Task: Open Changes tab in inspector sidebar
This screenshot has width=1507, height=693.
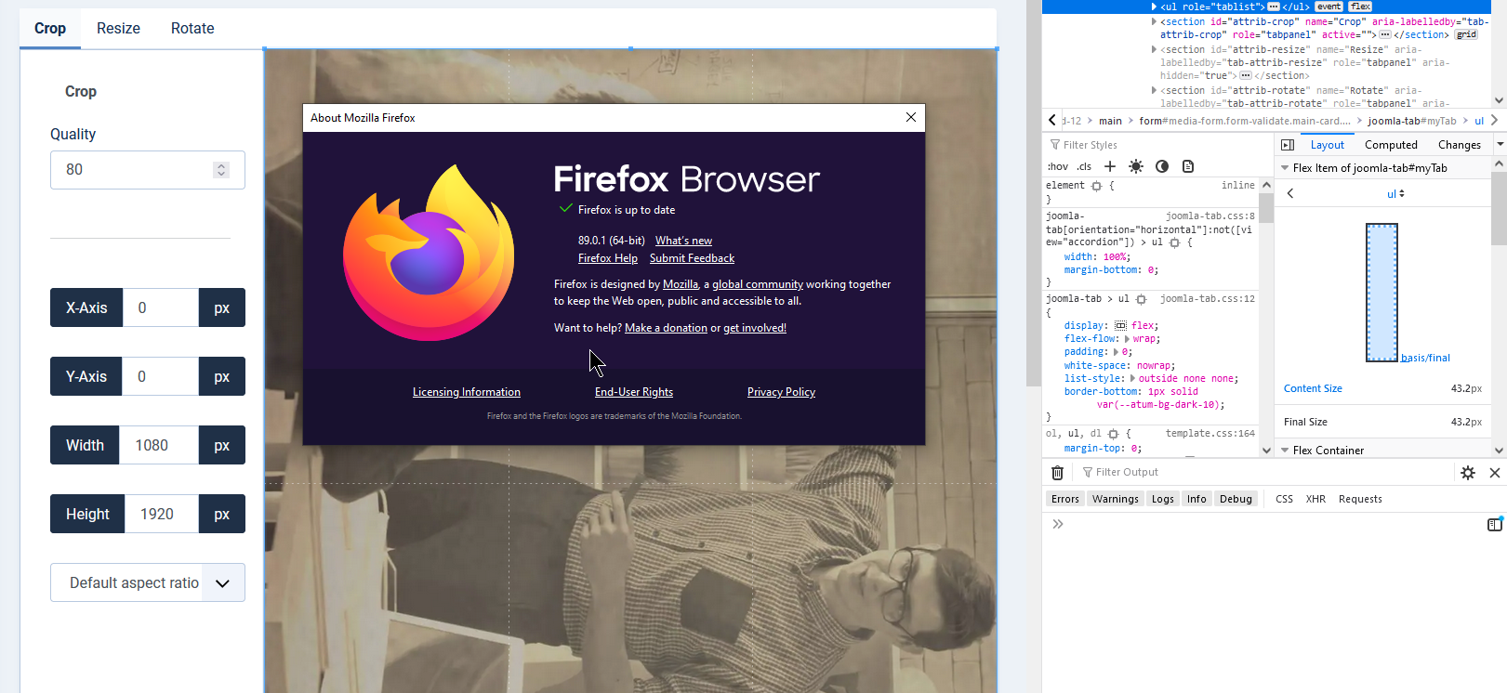Action: coord(1460,145)
